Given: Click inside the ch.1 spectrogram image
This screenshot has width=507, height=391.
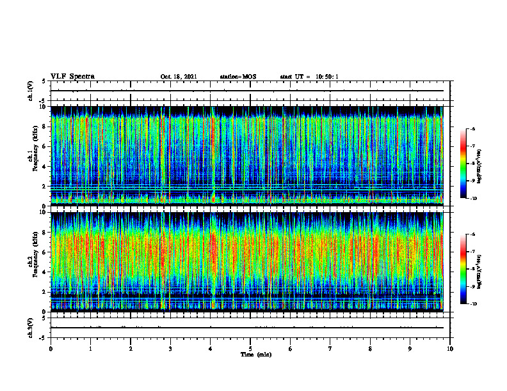Looking at the screenshot, I should coord(247,156).
